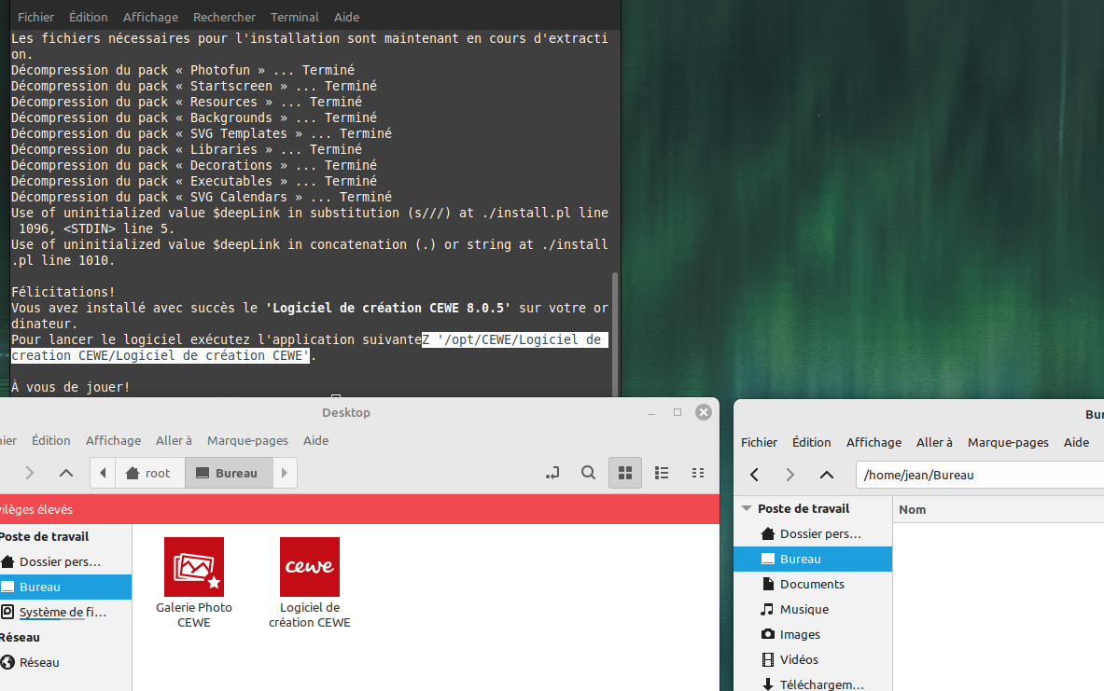The width and height of the screenshot is (1104, 691).
Task: Switch to icon grid view
Action: (625, 473)
